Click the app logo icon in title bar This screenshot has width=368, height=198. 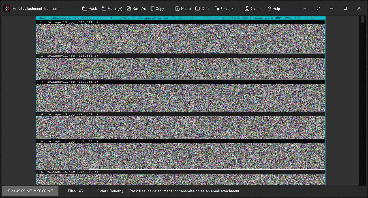point(7,8)
